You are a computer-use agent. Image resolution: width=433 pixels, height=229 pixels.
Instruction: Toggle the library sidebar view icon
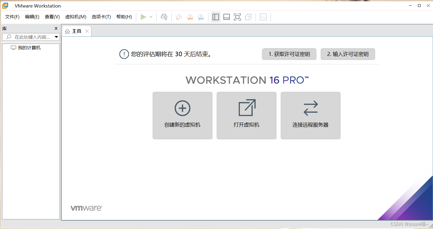216,17
